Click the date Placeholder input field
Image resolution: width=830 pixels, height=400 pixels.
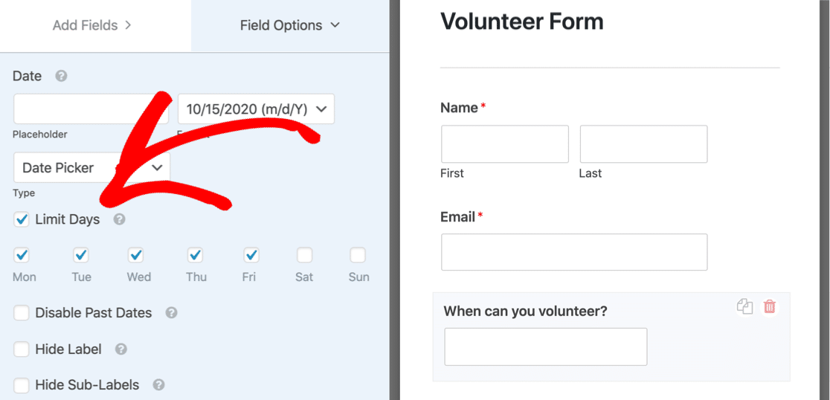pyautogui.click(x=91, y=109)
